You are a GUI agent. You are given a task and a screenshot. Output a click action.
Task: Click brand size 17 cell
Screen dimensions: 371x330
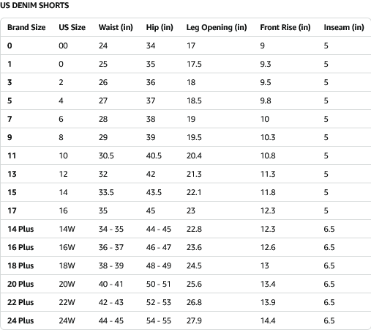(x=12, y=210)
